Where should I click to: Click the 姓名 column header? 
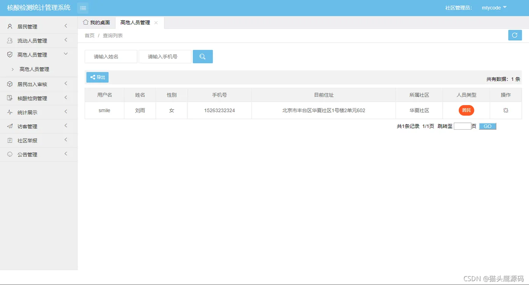(140, 95)
